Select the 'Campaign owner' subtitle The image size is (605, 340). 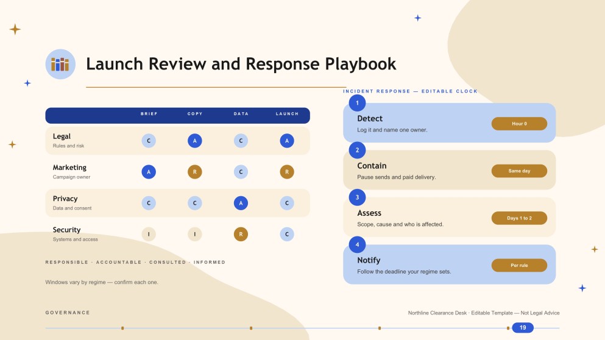pos(71,177)
